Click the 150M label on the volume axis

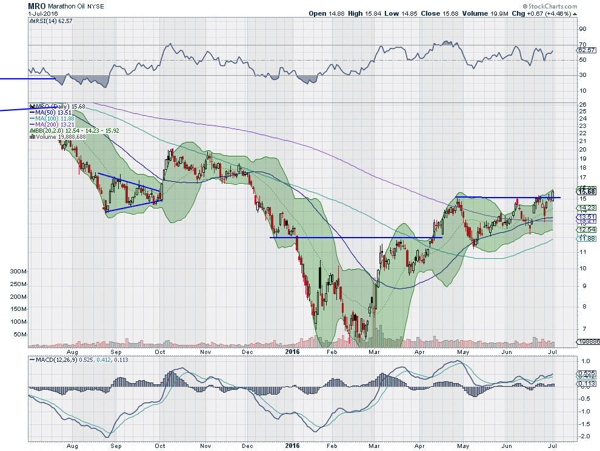click(x=18, y=309)
